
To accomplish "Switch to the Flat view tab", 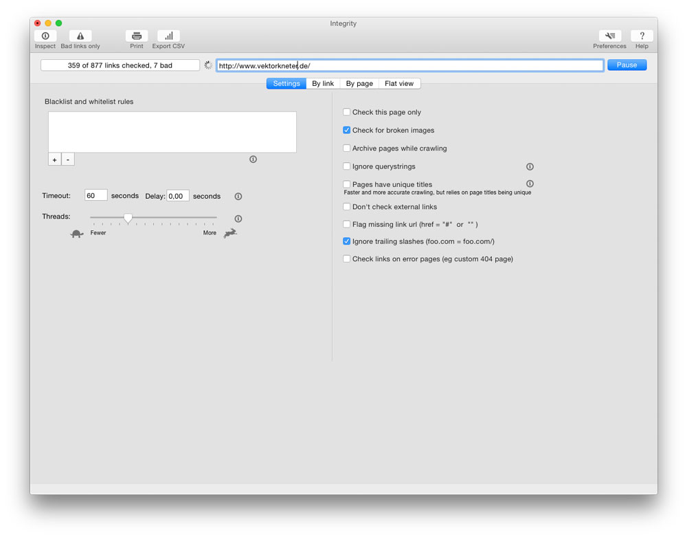I will (399, 83).
